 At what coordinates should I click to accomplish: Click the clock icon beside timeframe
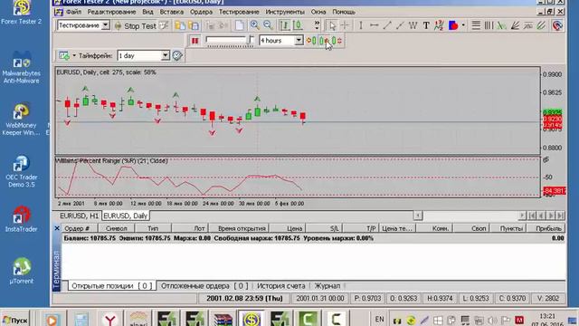tap(177, 55)
